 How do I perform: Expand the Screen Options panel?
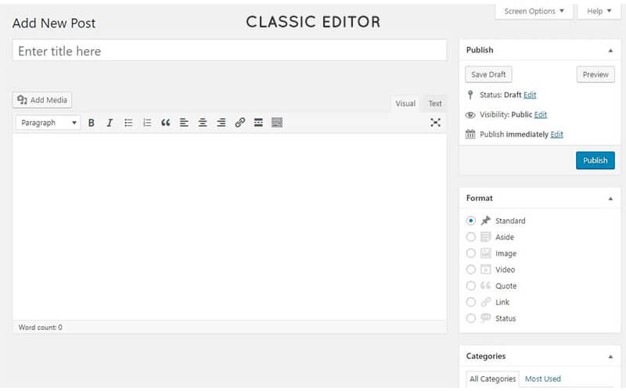click(534, 11)
